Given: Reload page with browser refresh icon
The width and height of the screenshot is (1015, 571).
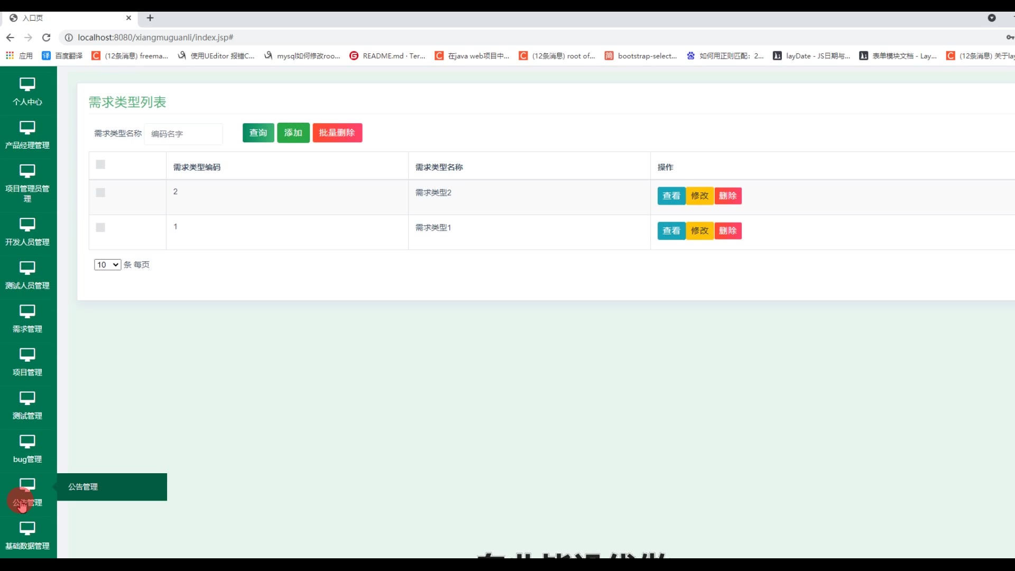Looking at the screenshot, I should (47, 38).
